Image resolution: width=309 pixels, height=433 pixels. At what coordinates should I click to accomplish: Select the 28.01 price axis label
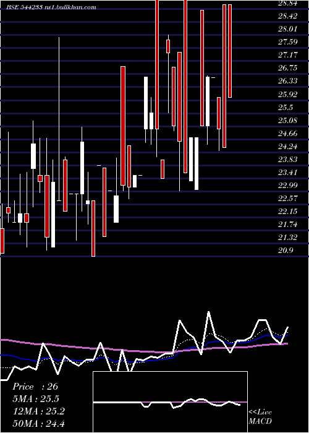tap(288, 29)
